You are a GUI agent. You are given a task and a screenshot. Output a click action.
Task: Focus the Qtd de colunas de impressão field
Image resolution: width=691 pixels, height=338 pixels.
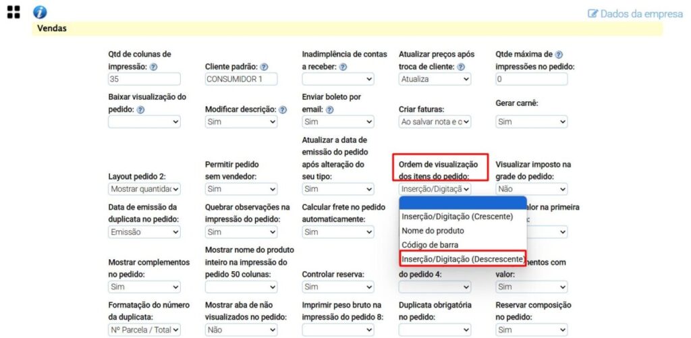pyautogui.click(x=144, y=80)
